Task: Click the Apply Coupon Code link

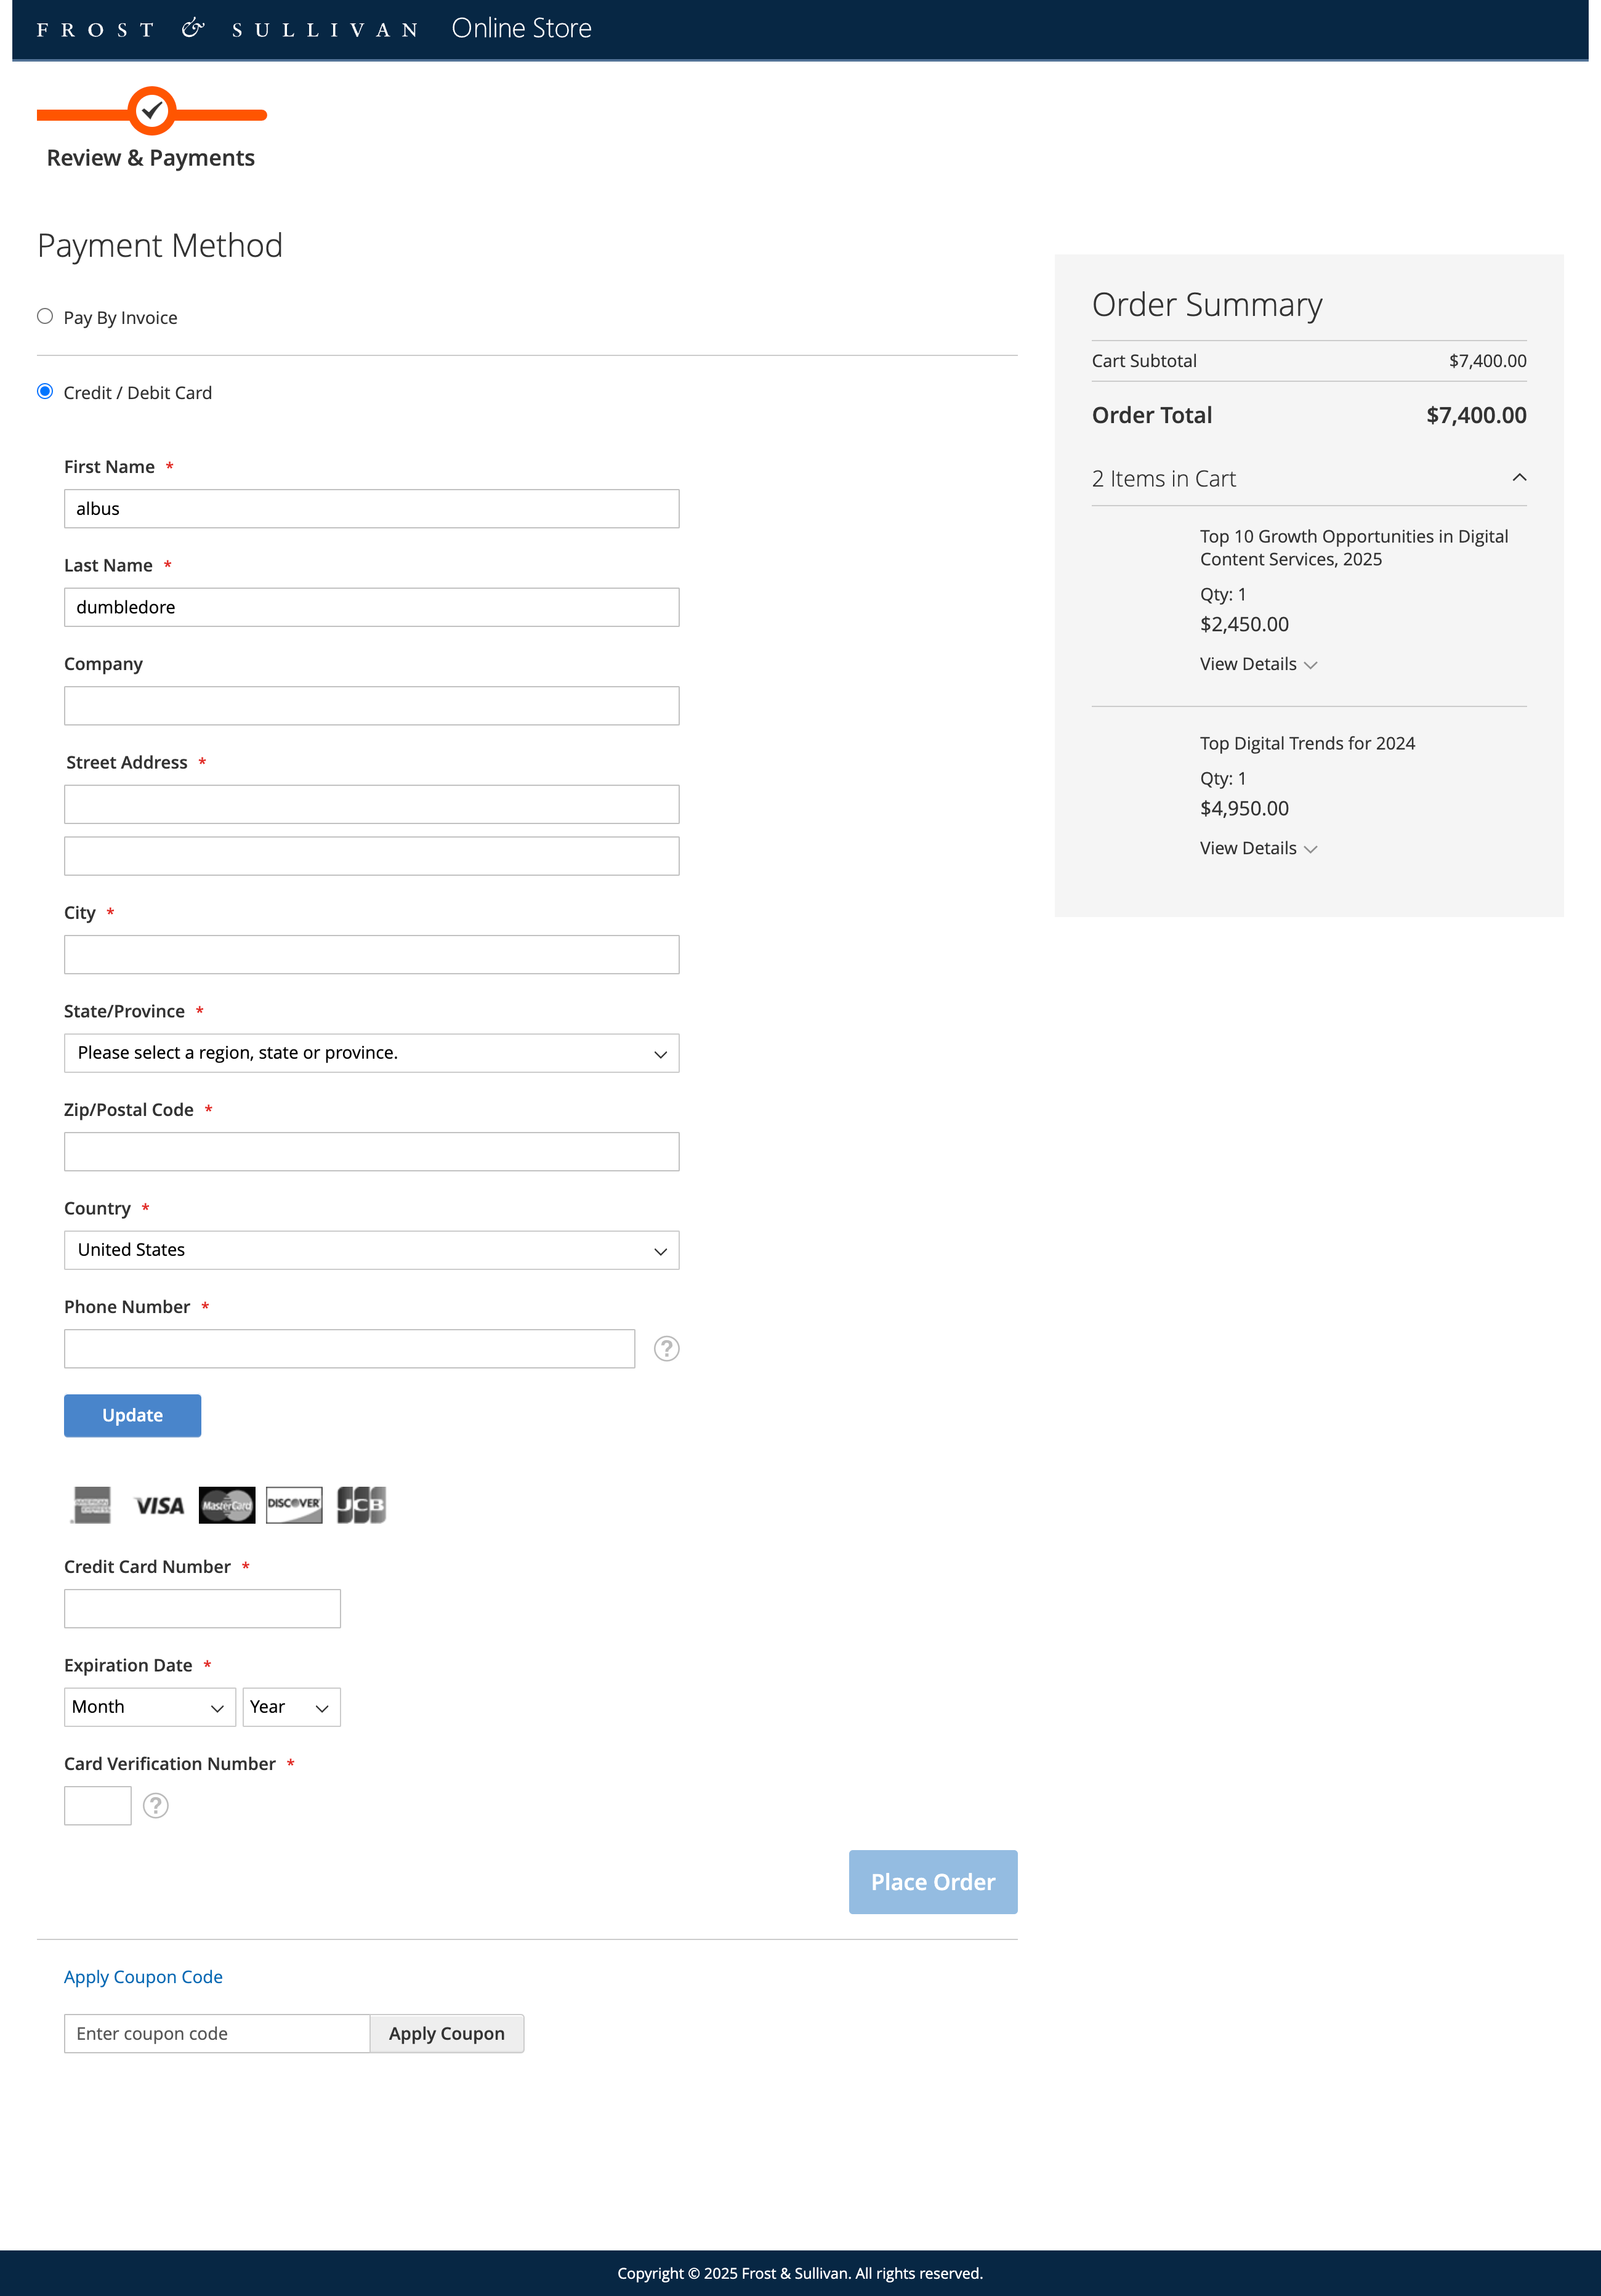Action: (x=143, y=1977)
